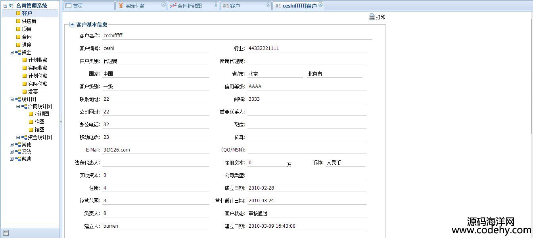Click the 客户状态 field showing 审核通过
533x238 pixels.
point(307,213)
